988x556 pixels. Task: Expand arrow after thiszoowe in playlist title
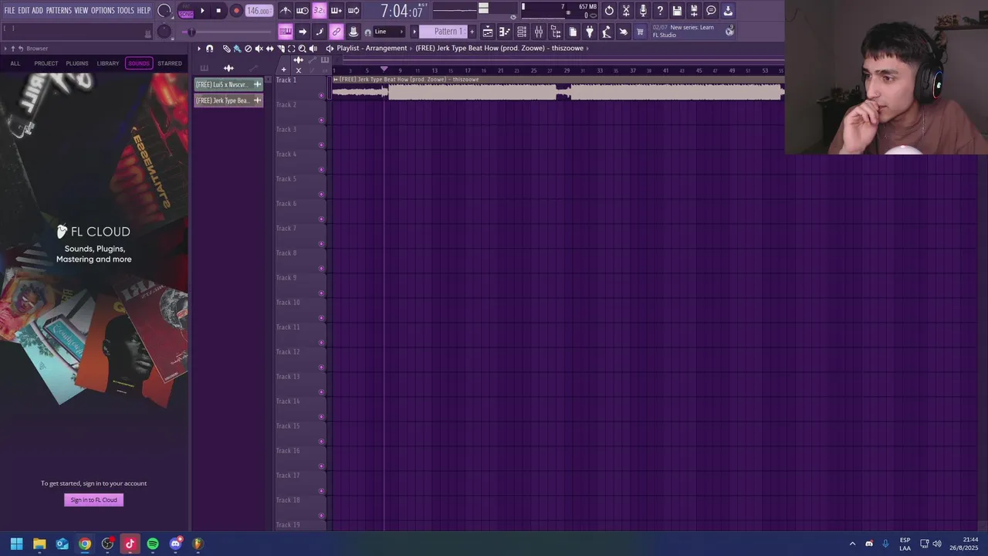pyautogui.click(x=587, y=48)
